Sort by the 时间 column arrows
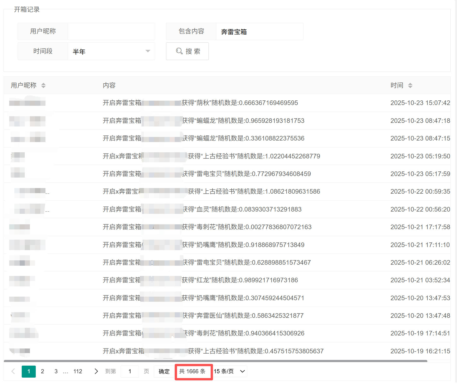The width and height of the screenshot is (457, 384). [410, 86]
